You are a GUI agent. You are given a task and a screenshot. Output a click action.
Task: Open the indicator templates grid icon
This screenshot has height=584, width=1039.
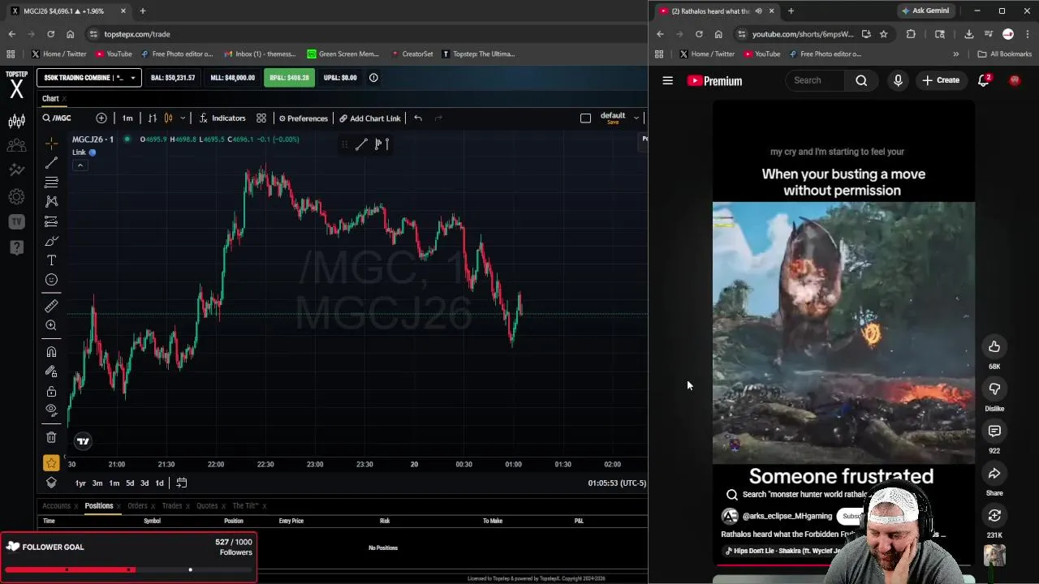coord(261,118)
